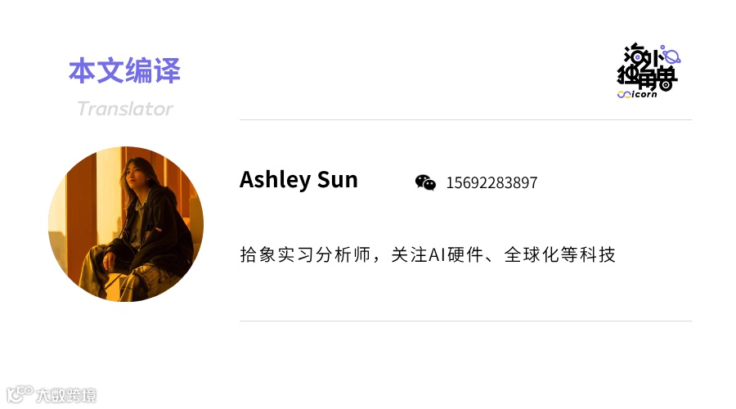Image resolution: width=736 pixels, height=409 pixels.
Task: Click '全球化' in the description line
Action: click(x=532, y=254)
